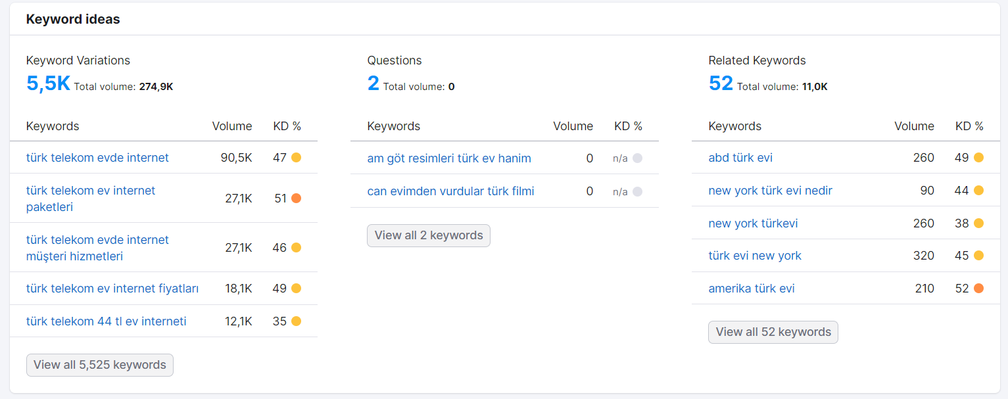Click grey n/a dot for 'vurdular türk filmi'
This screenshot has height=399, width=1008.
pyautogui.click(x=637, y=192)
